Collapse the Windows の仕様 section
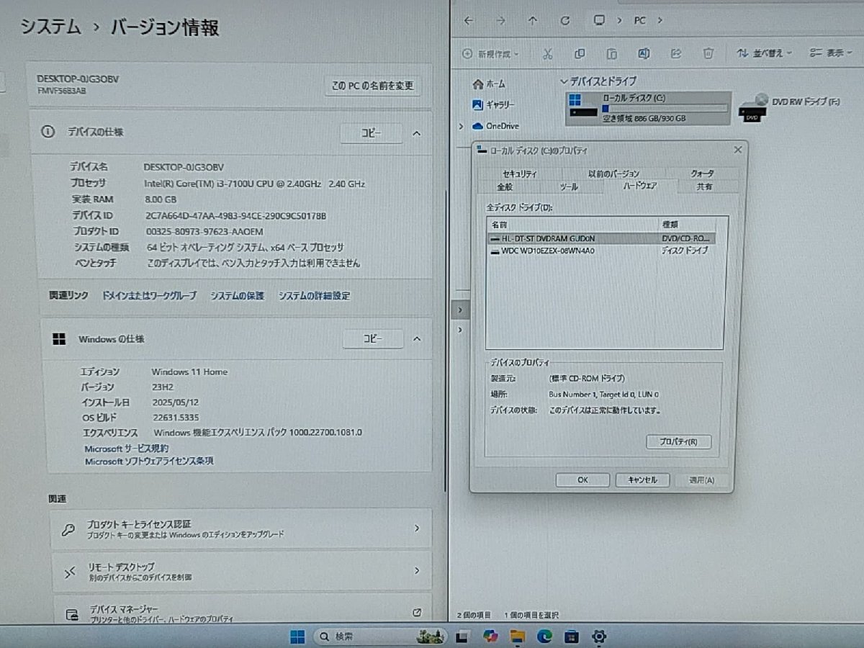864x648 pixels. pyautogui.click(x=416, y=338)
